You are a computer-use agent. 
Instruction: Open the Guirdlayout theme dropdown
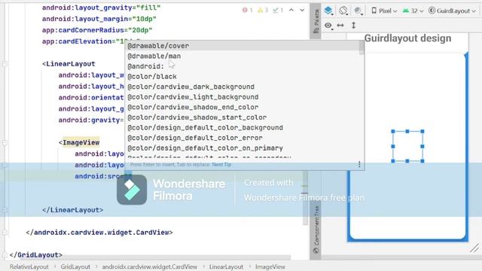click(452, 11)
